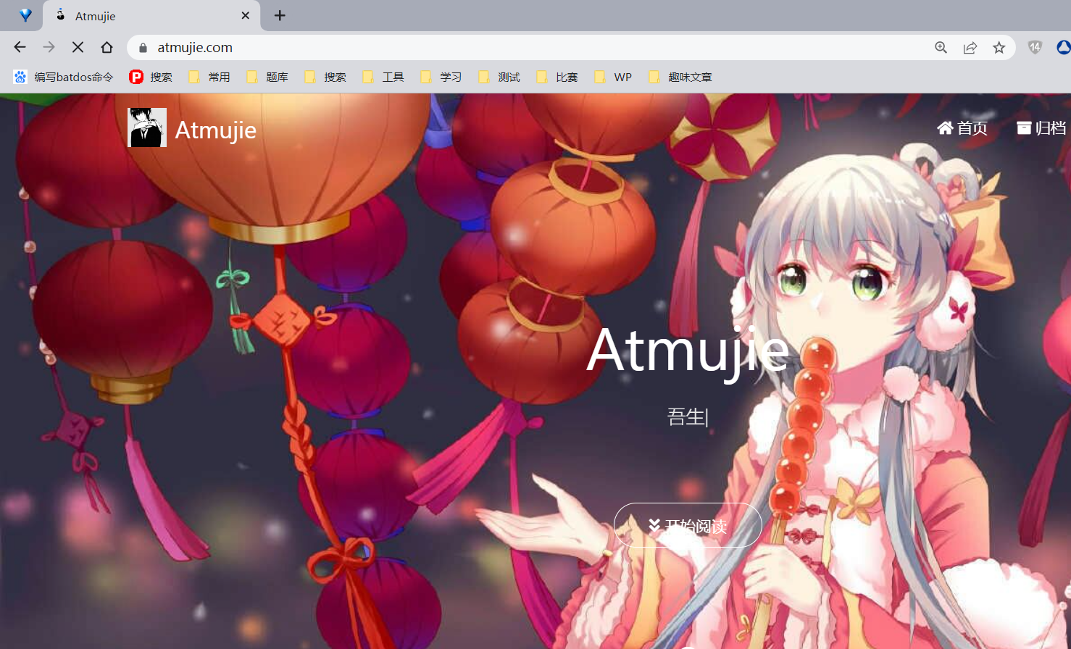This screenshot has height=649, width=1071.
Task: Expand the 工具 bookmarks folder
Action: (383, 77)
